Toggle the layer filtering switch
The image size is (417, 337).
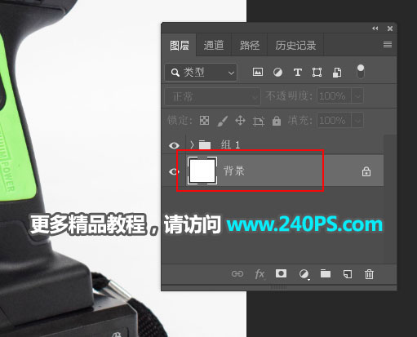click(x=361, y=72)
